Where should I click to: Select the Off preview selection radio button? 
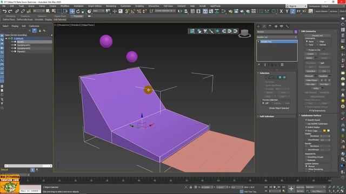(x=263, y=103)
